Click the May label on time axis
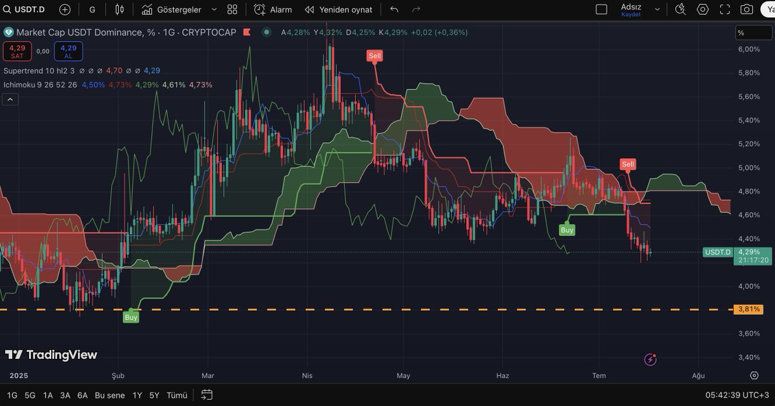 pyautogui.click(x=404, y=376)
